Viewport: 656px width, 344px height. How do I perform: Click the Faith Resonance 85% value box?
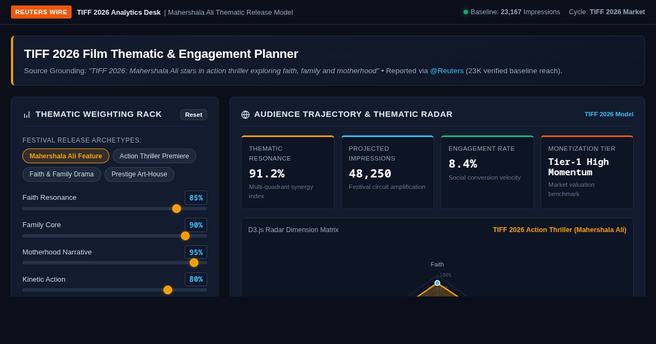(x=196, y=198)
